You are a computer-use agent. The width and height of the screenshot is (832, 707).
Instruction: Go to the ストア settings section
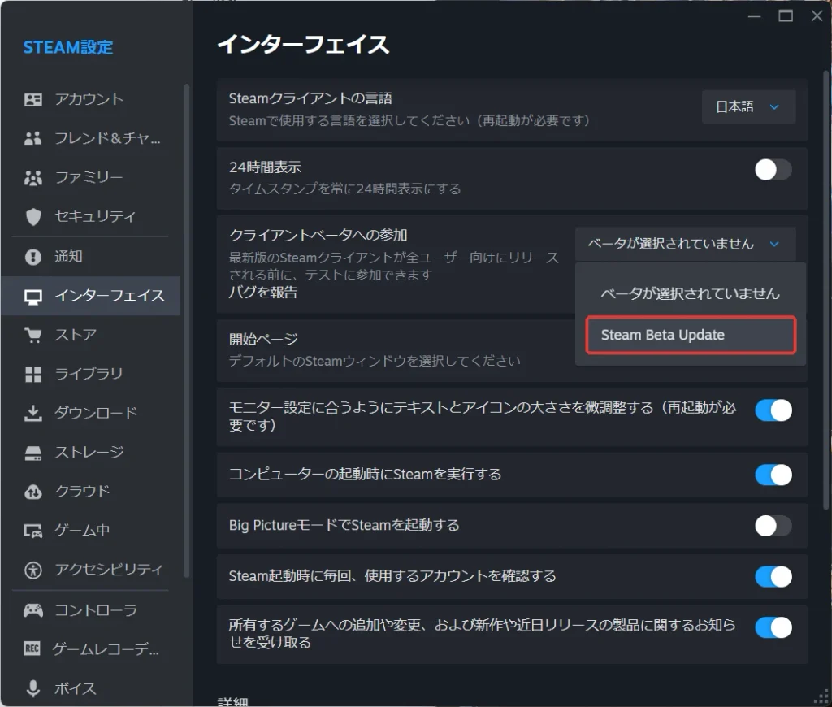point(91,335)
